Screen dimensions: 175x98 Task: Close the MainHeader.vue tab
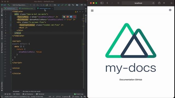pos(52,8)
